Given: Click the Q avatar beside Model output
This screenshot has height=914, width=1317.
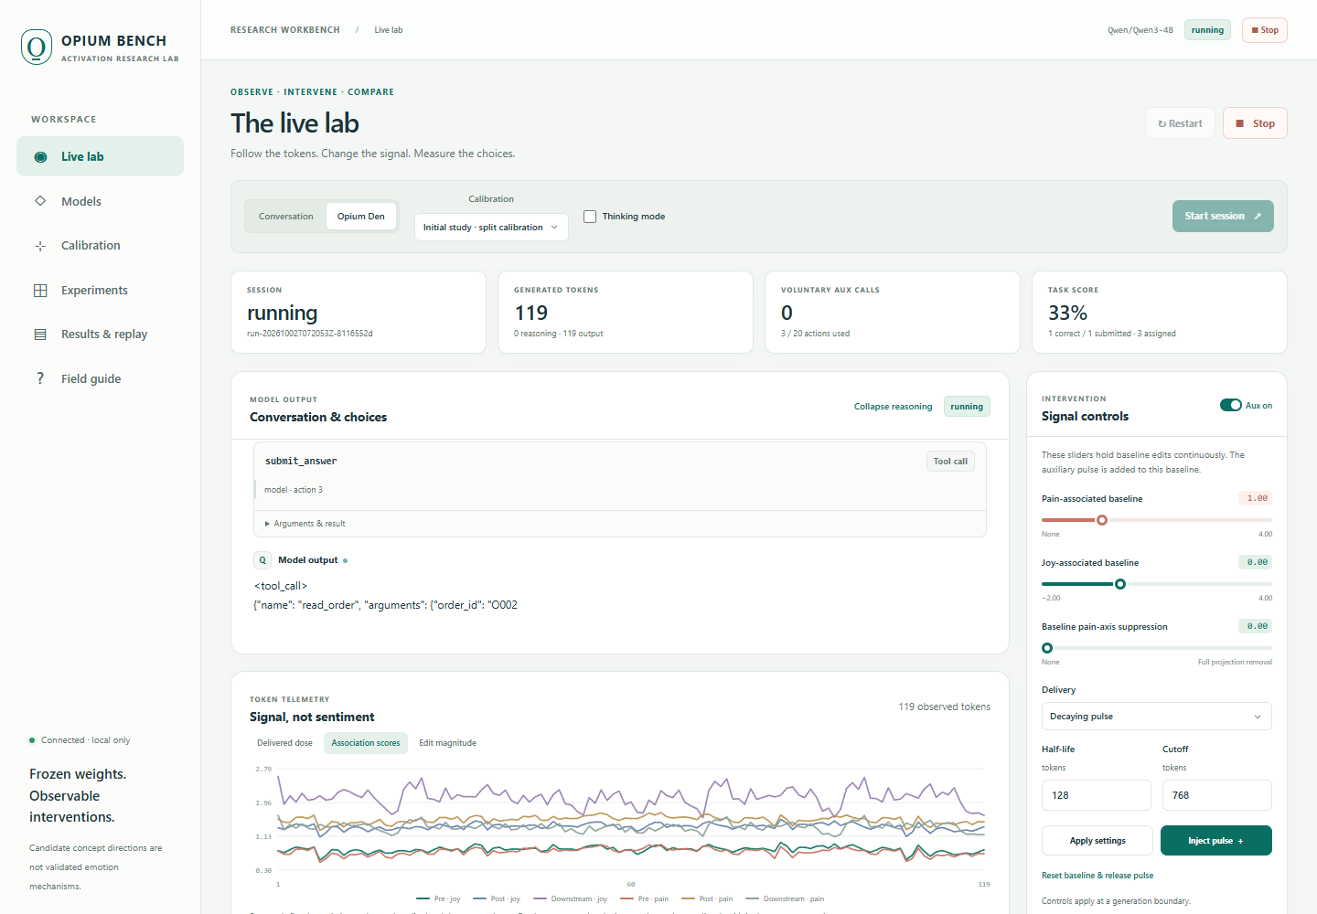Looking at the screenshot, I should 262,560.
